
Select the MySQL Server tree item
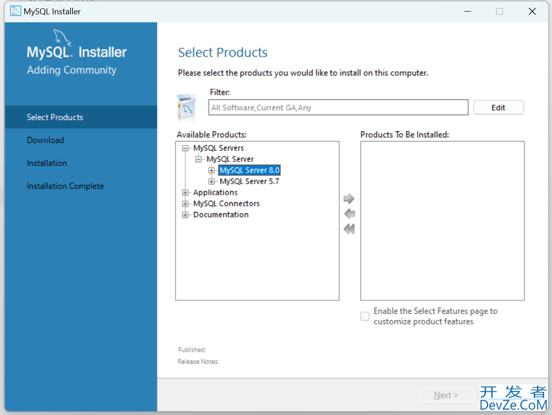230,159
